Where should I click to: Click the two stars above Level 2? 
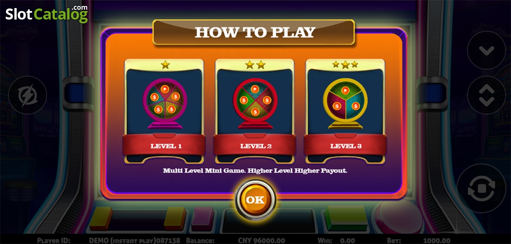coord(255,65)
